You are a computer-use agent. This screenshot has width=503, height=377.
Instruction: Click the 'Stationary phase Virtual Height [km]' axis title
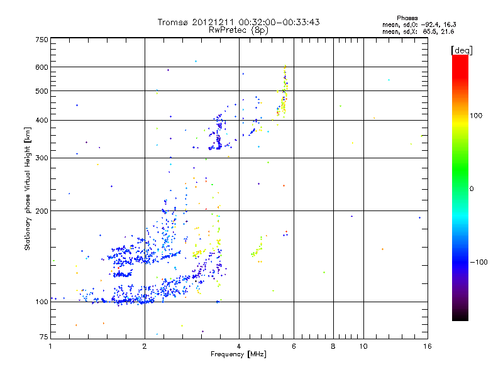[27, 188]
